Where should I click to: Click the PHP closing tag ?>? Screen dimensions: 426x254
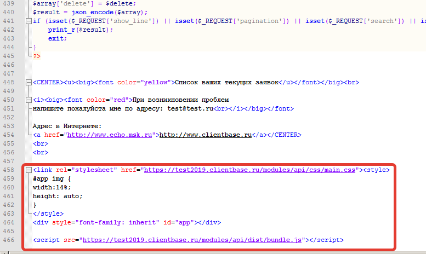(x=37, y=56)
